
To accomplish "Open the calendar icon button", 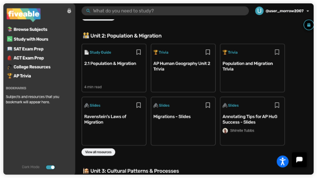I will (x=308, y=25).
